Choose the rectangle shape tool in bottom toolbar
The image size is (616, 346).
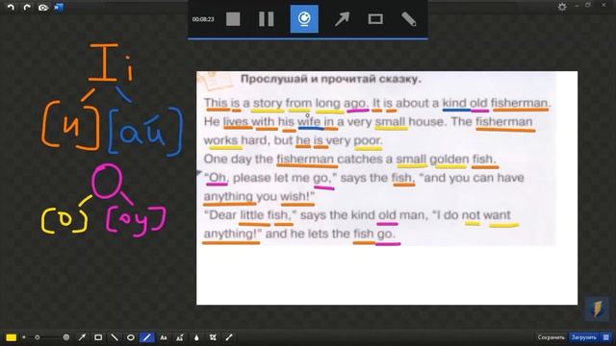[98, 337]
